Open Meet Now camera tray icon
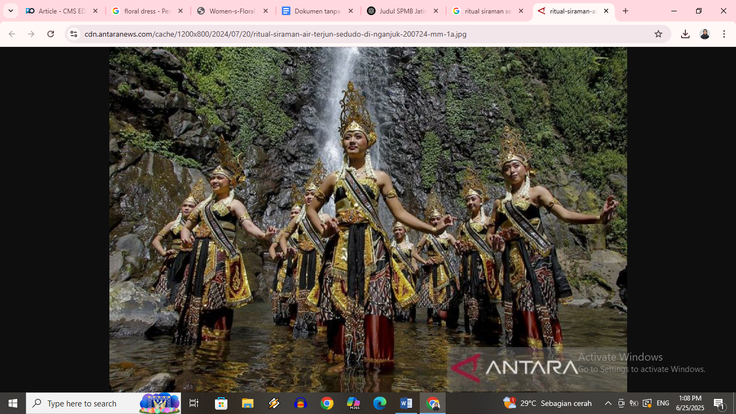This screenshot has height=414, width=736. tap(621, 403)
